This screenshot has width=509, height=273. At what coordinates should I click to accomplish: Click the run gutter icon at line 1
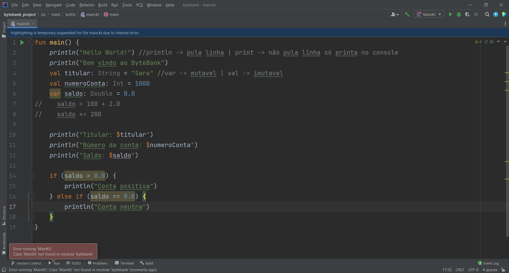tap(22, 42)
